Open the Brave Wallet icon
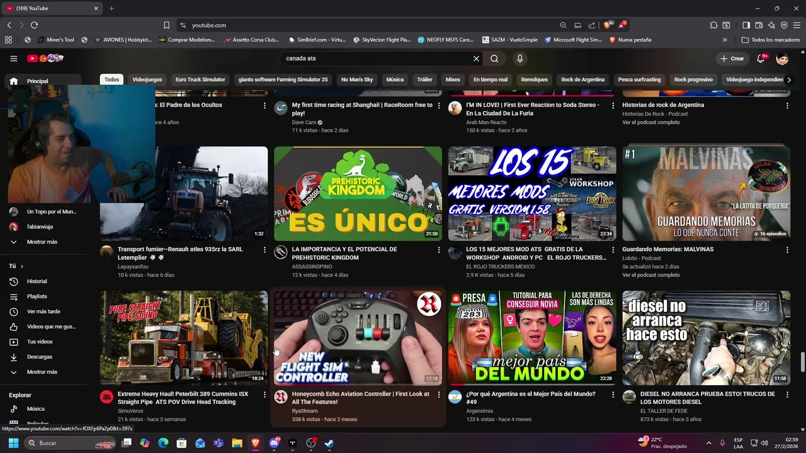 click(x=759, y=25)
